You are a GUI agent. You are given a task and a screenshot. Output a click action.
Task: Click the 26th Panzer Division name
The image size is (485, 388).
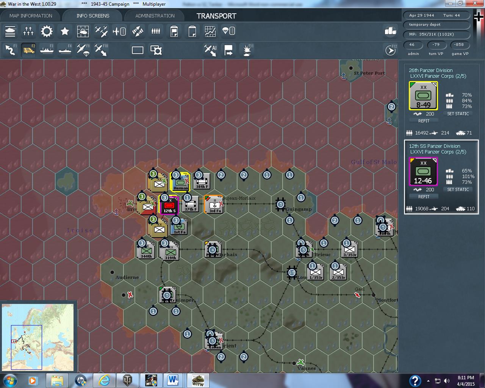click(431, 70)
